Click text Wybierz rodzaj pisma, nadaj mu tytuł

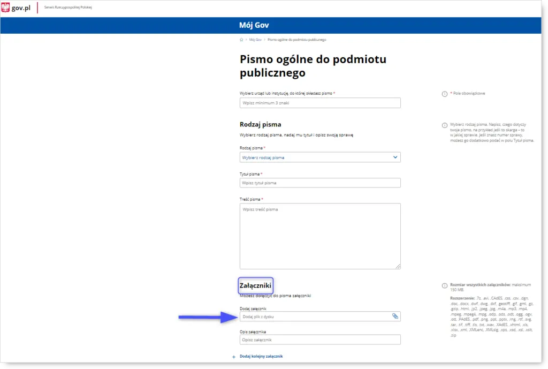296,135
